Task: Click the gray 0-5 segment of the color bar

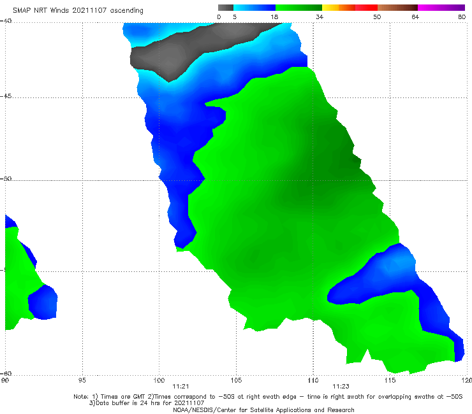Action: (226, 8)
